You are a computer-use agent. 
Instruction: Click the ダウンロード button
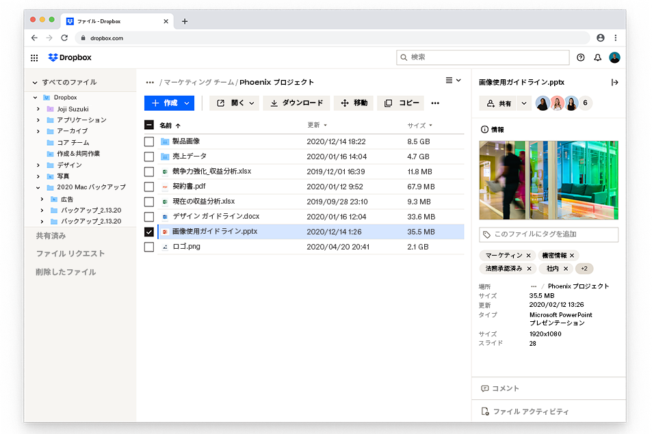[297, 103]
